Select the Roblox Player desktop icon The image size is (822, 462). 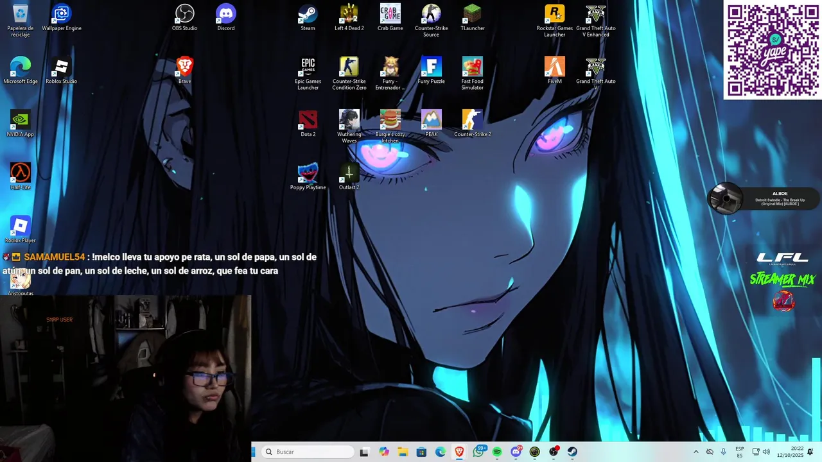[x=21, y=230]
